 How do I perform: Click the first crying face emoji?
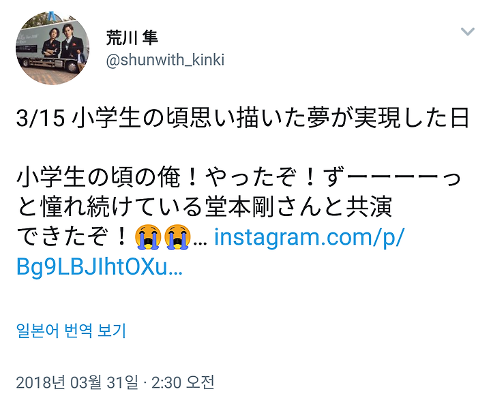click(148, 237)
